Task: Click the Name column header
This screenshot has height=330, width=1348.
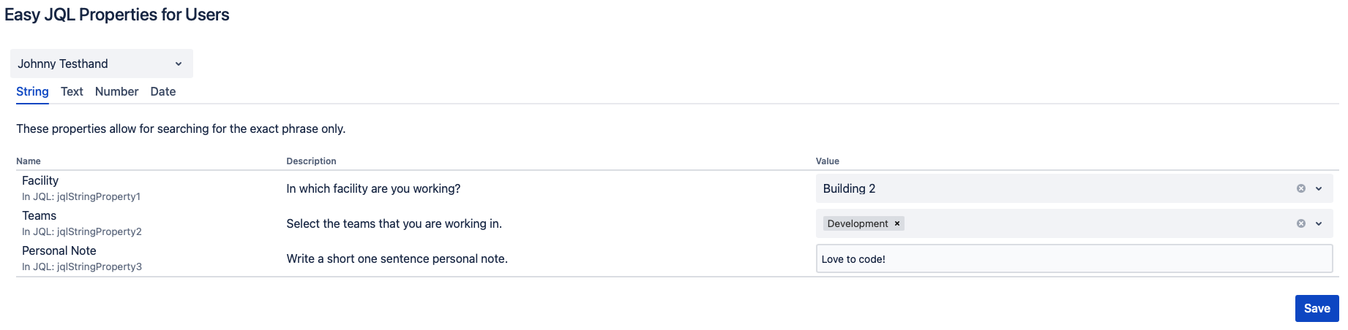Action: [x=29, y=161]
